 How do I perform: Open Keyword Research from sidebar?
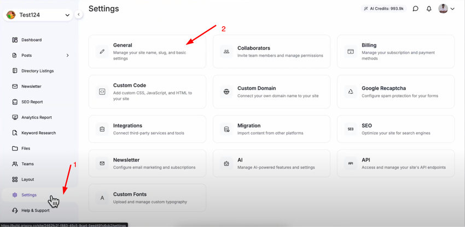[38, 133]
